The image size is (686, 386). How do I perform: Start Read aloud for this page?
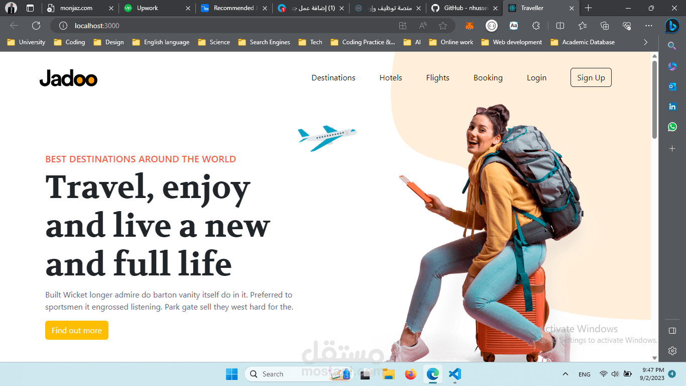click(423, 26)
